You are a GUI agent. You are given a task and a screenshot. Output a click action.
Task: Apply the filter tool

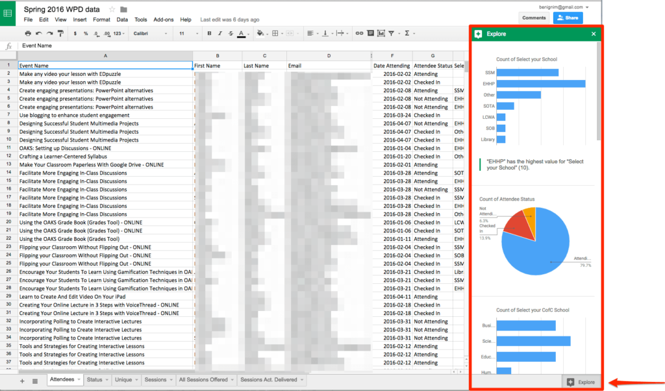point(391,33)
